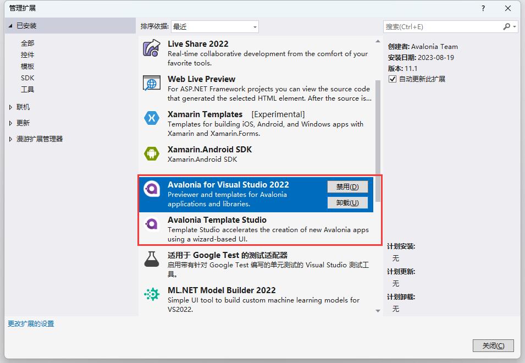Click the extension list scrollbar thumb
Screen dimensions: 525x363
click(x=378, y=141)
